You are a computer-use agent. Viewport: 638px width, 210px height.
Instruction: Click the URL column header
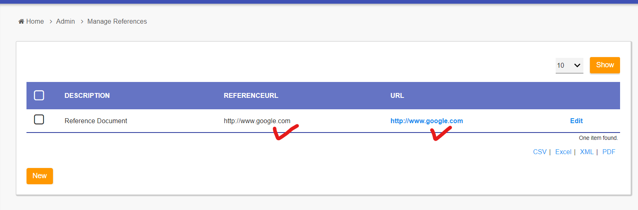(397, 95)
